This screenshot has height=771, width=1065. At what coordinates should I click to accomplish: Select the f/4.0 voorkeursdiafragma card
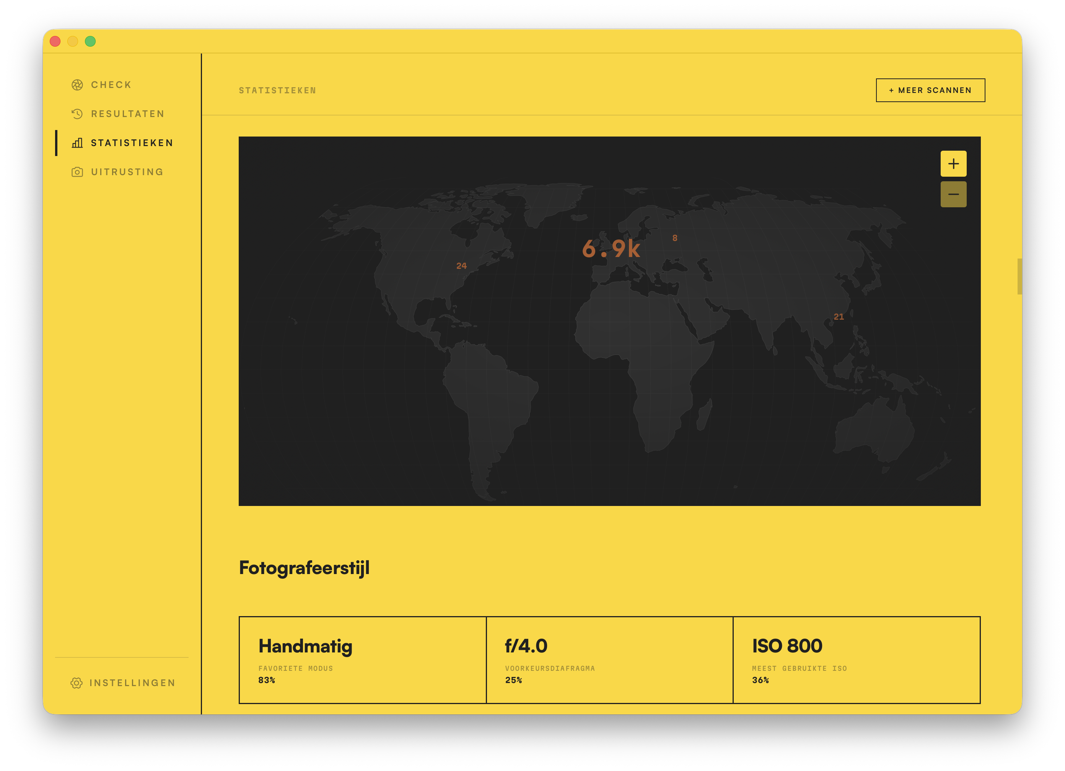[609, 660]
